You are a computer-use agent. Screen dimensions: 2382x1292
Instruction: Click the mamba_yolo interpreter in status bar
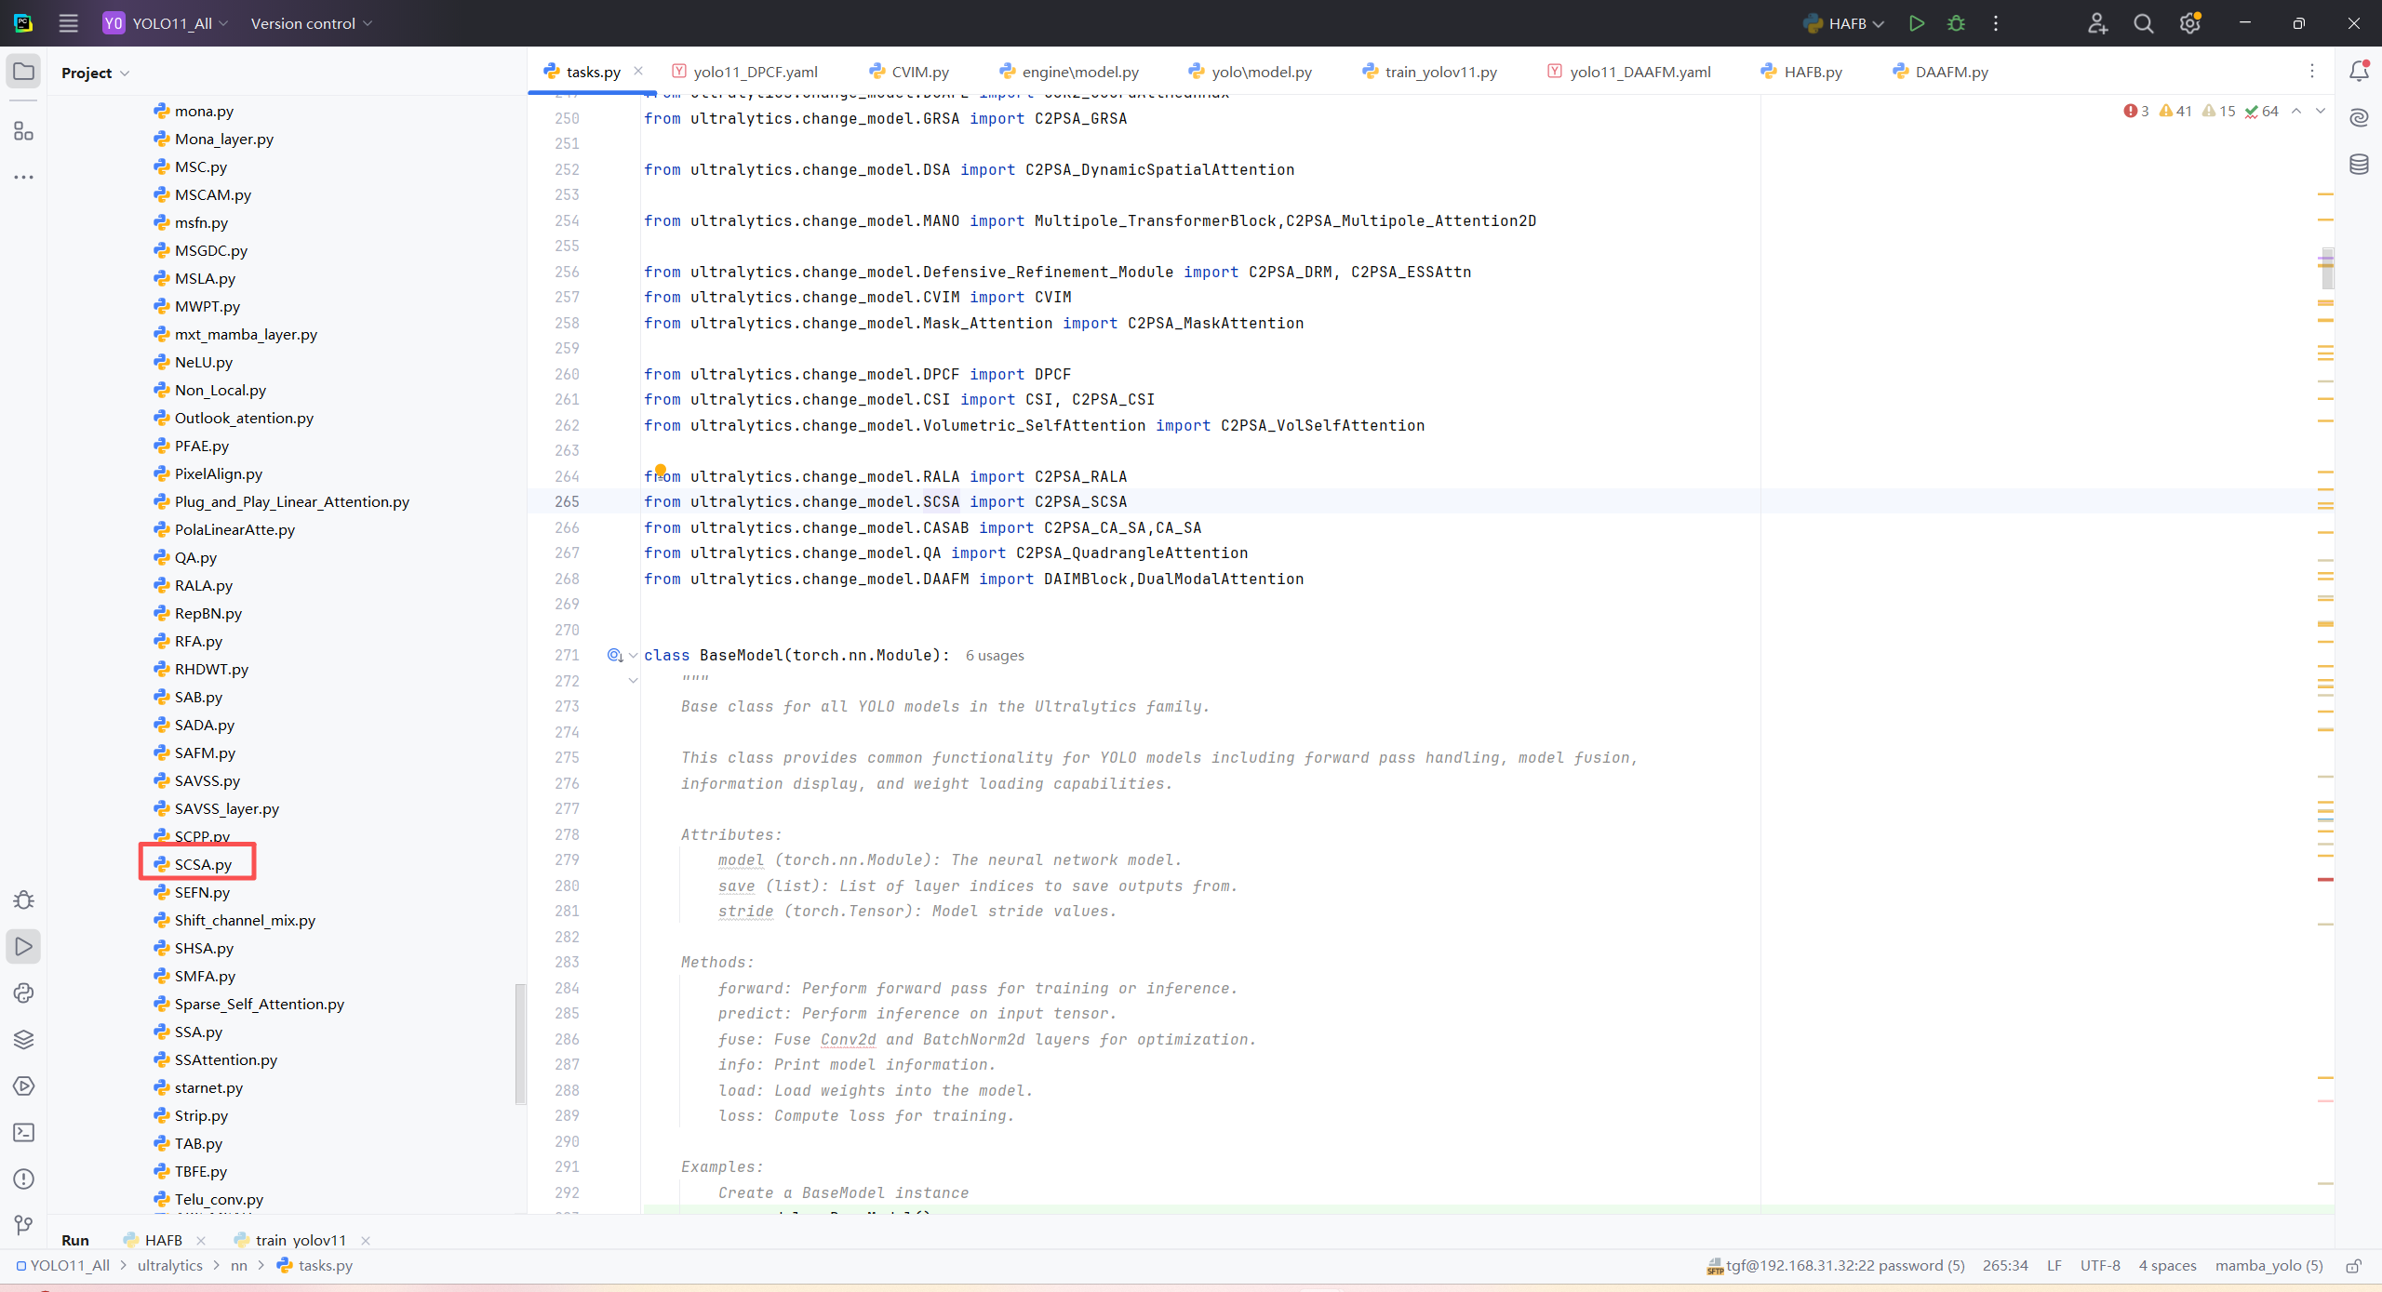[x=2268, y=1265]
